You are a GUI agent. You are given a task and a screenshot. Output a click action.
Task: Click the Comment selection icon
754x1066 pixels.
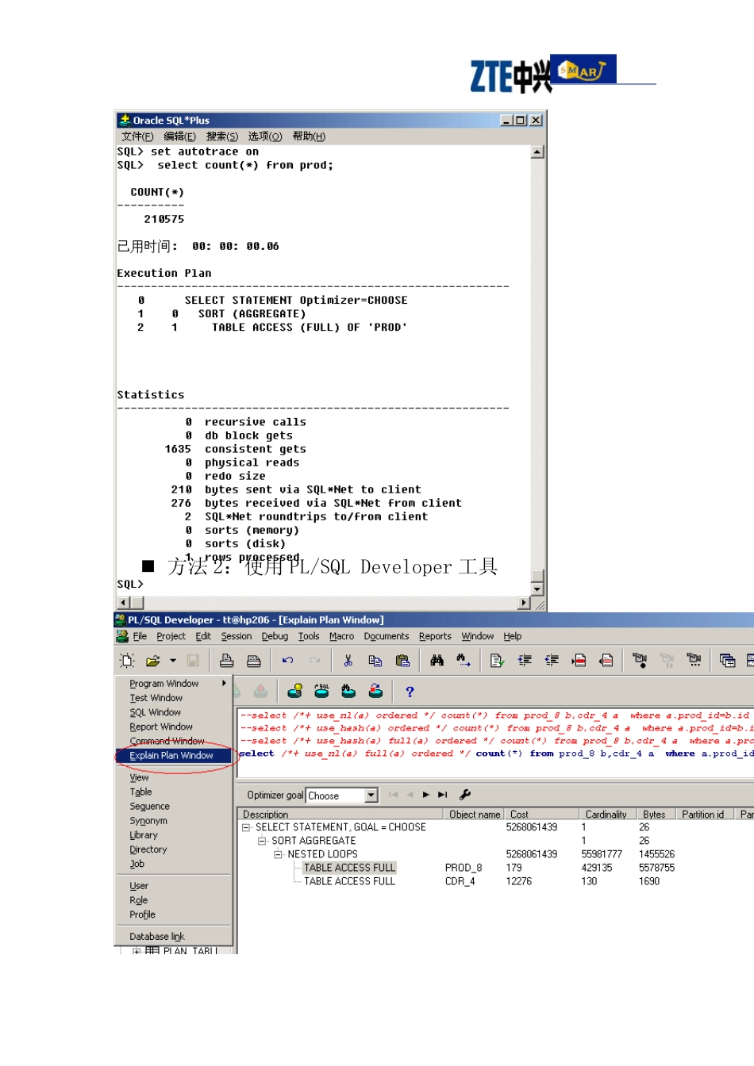pos(579,660)
